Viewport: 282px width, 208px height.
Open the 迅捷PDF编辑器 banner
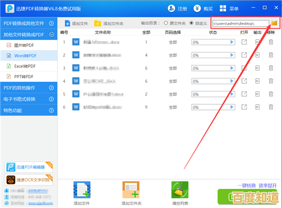click(29, 167)
